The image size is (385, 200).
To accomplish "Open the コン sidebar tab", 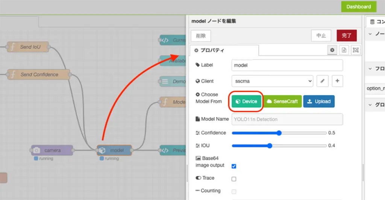I will [376, 21].
